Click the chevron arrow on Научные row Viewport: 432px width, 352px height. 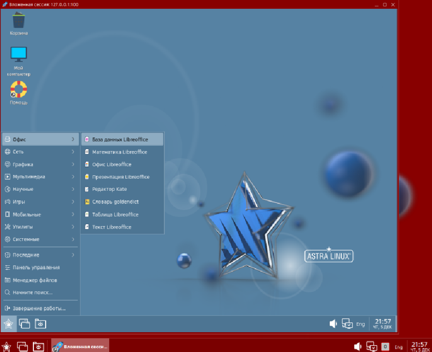click(x=73, y=189)
